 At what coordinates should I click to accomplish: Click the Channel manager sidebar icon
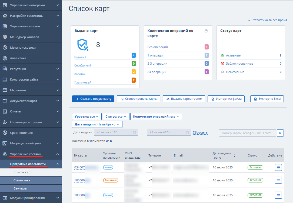click(5, 37)
